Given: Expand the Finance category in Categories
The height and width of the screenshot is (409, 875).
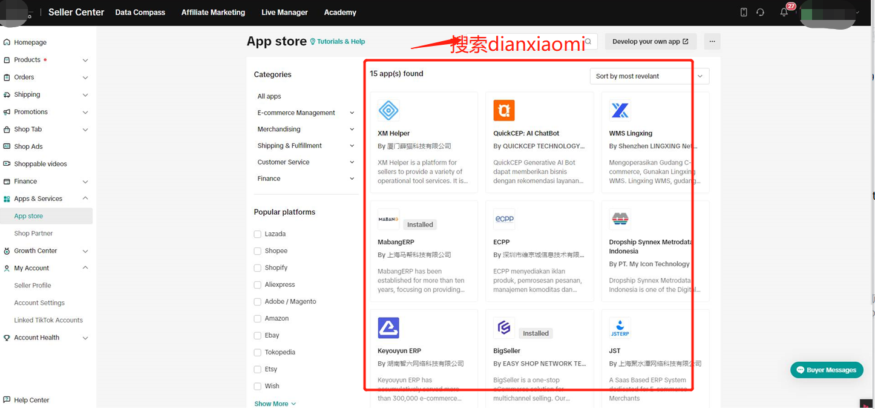Looking at the screenshot, I should point(352,178).
